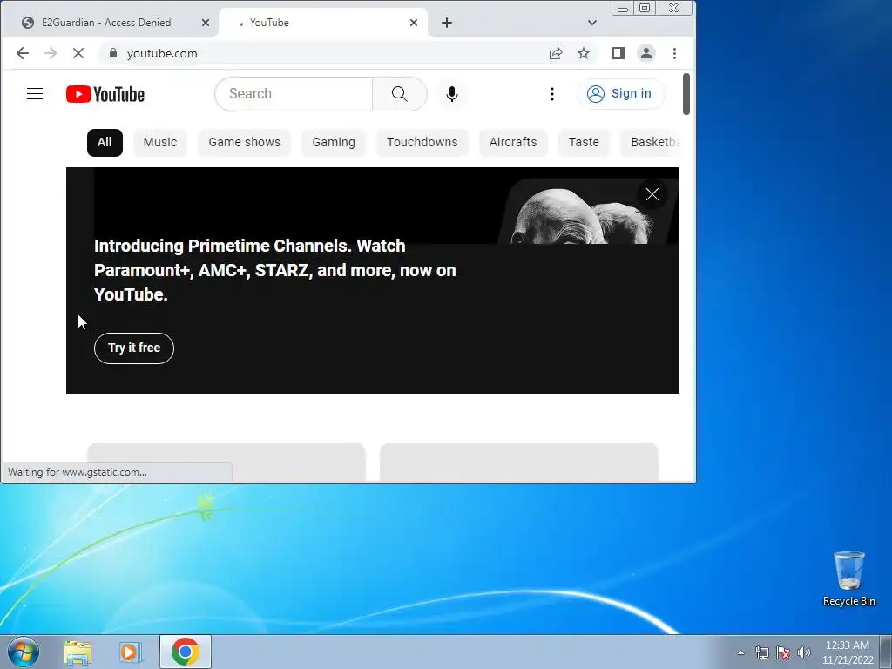Screen dimensions: 892x669
Task: Filter videos by Game shows
Action: coord(244,142)
